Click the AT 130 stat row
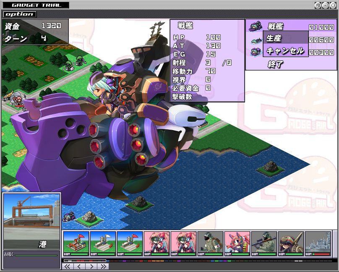The image size is (339, 272). click(197, 46)
